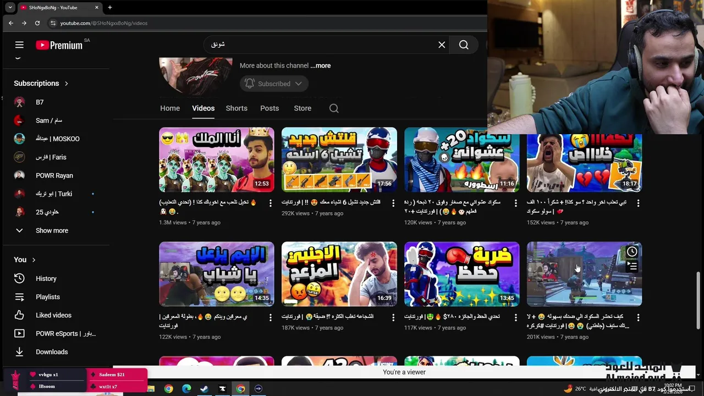Open the Faris subscription channel
Viewport: 704px width, 396px height.
click(51, 157)
